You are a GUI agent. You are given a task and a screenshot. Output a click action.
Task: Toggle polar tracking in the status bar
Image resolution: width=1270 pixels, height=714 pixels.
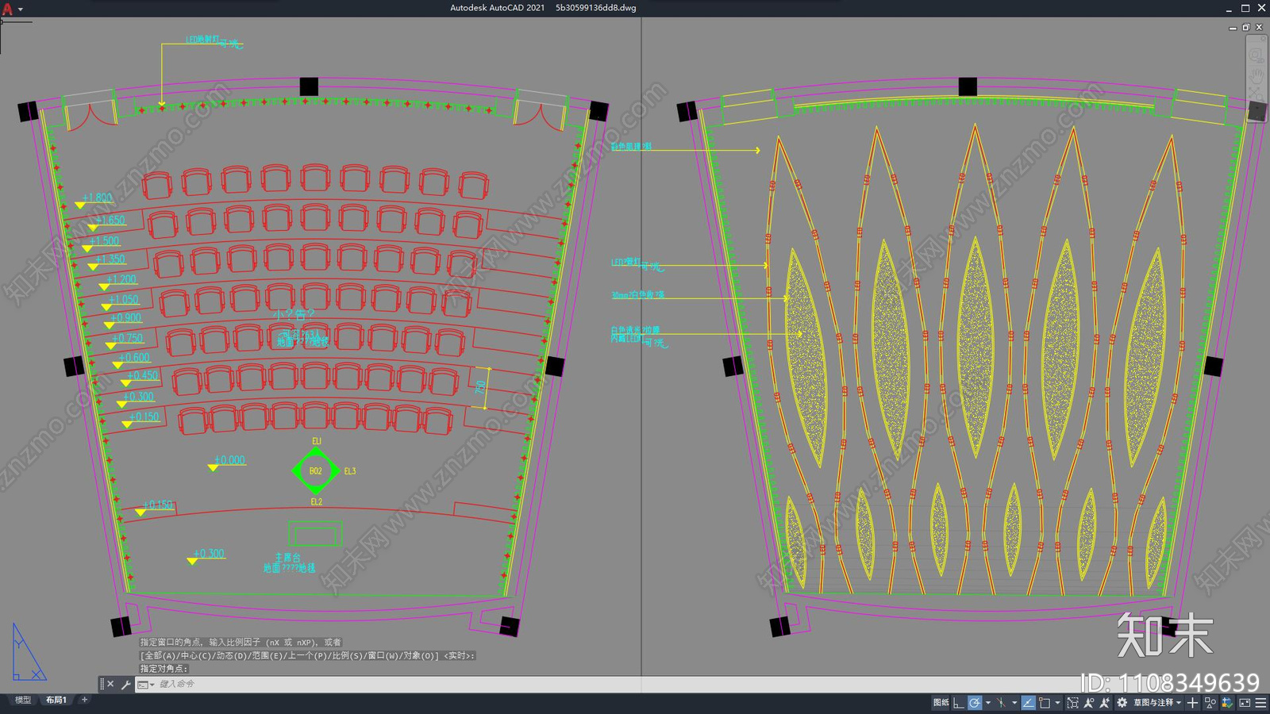point(975,702)
